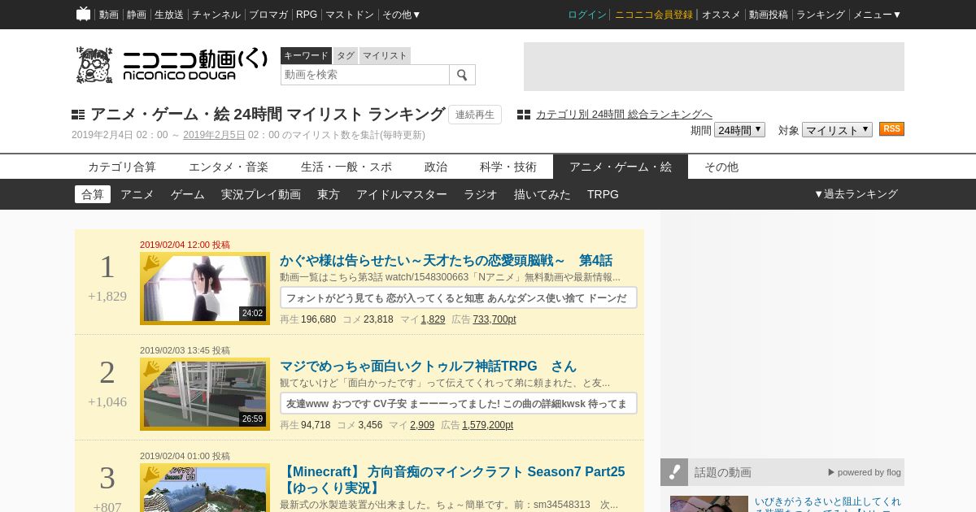
Task: Click the powered by flog text
Action: pyautogui.click(x=865, y=472)
